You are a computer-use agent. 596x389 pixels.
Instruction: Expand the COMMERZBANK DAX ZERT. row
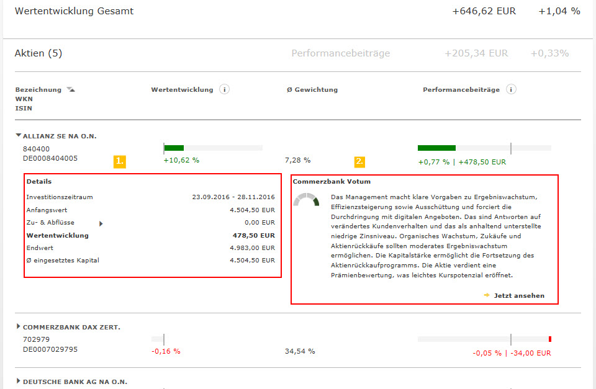(x=19, y=326)
